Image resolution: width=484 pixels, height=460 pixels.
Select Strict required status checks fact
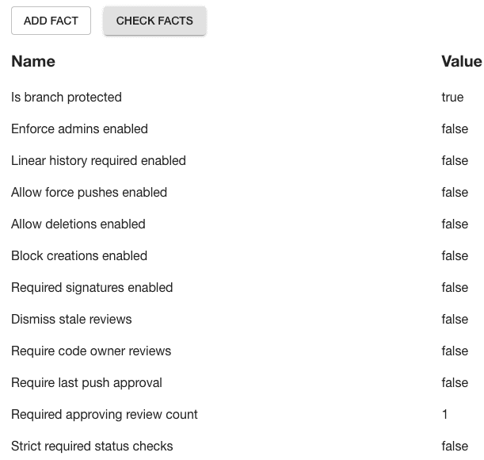92,447
